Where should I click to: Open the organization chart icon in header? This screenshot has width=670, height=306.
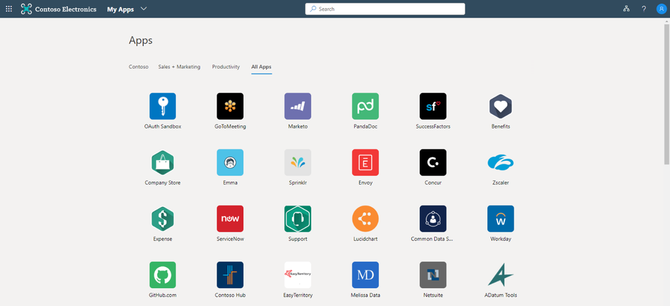point(626,9)
